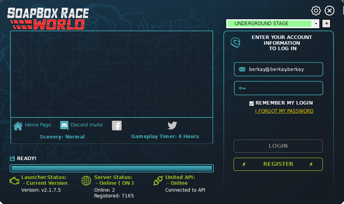Click the plug United API icon
344x204 pixels.
(158, 180)
